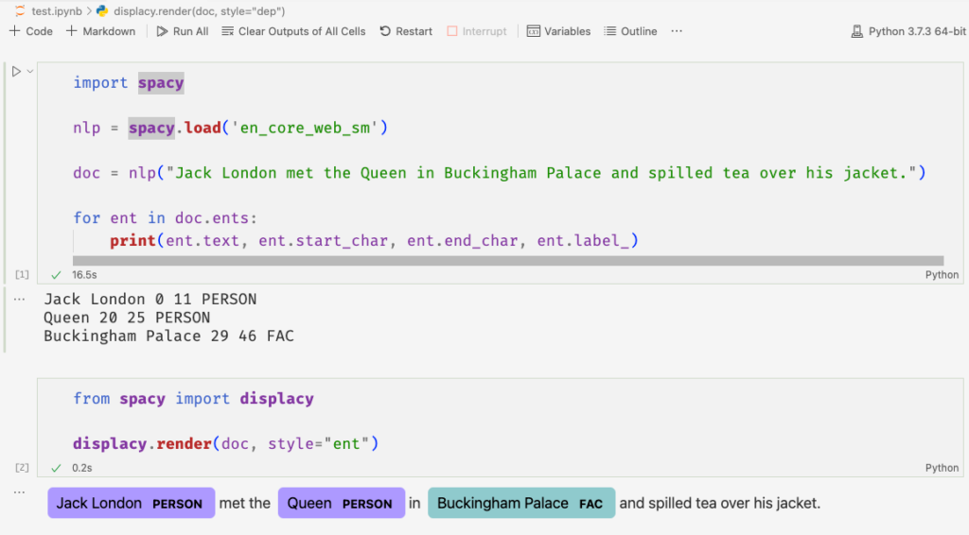
Task: Open the first cell output's ellipsis menu
Action: 19,299
